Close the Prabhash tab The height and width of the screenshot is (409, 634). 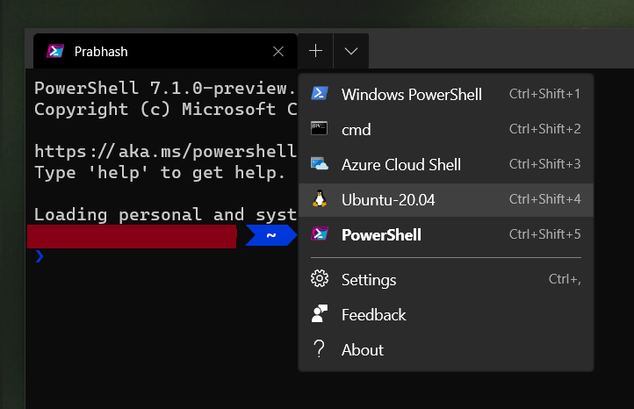(x=278, y=51)
